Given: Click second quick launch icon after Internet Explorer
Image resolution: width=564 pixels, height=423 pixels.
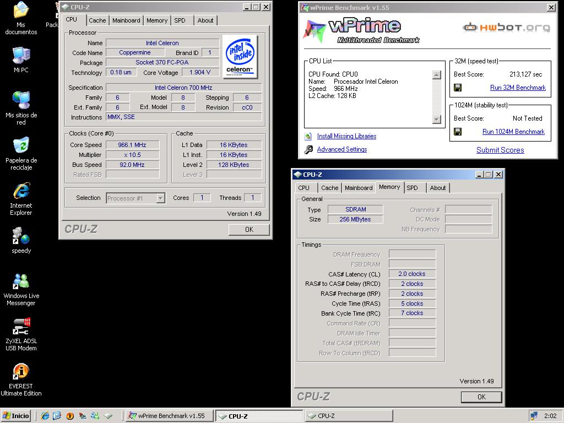Looking at the screenshot, I should pos(57,416).
